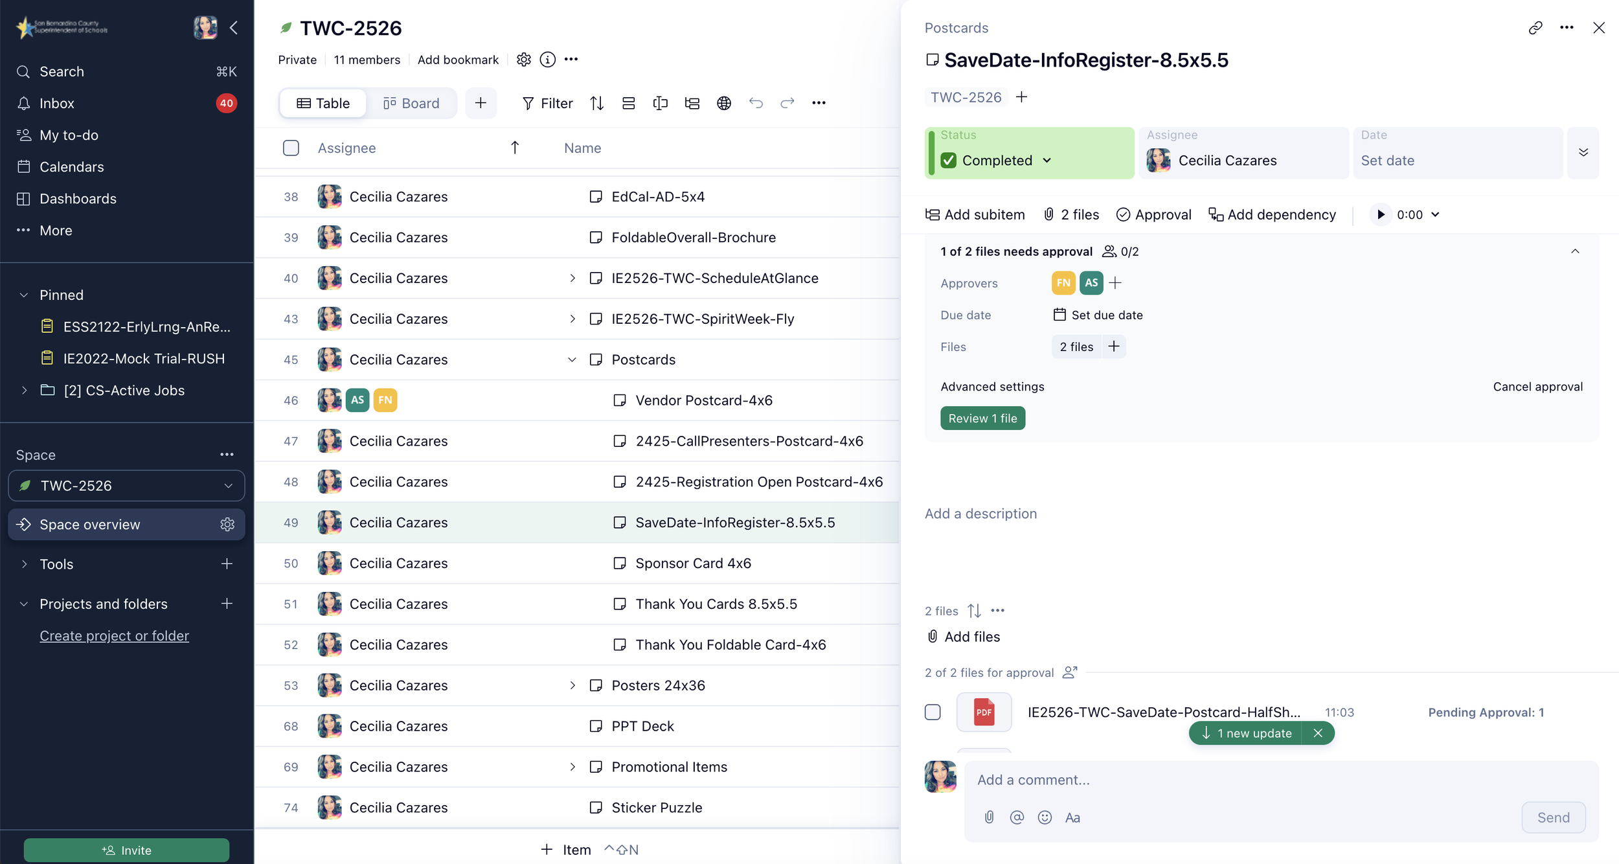This screenshot has width=1619, height=864.
Task: Switch to the Board view tab
Action: [411, 103]
